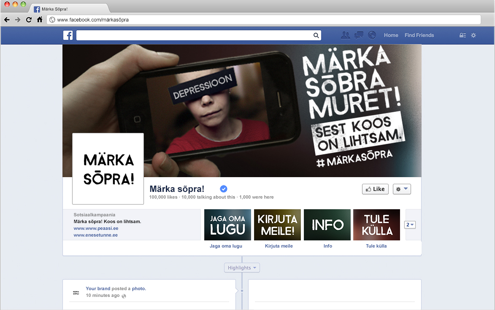This screenshot has height=310, width=495.
Task: Open account settings gear icon
Action: pyautogui.click(x=473, y=35)
